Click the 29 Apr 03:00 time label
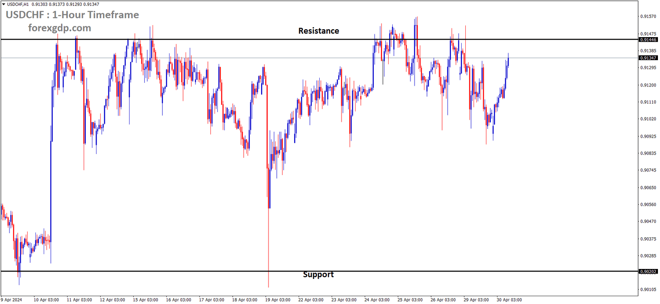The height and width of the screenshot is (304, 660). 476,300
